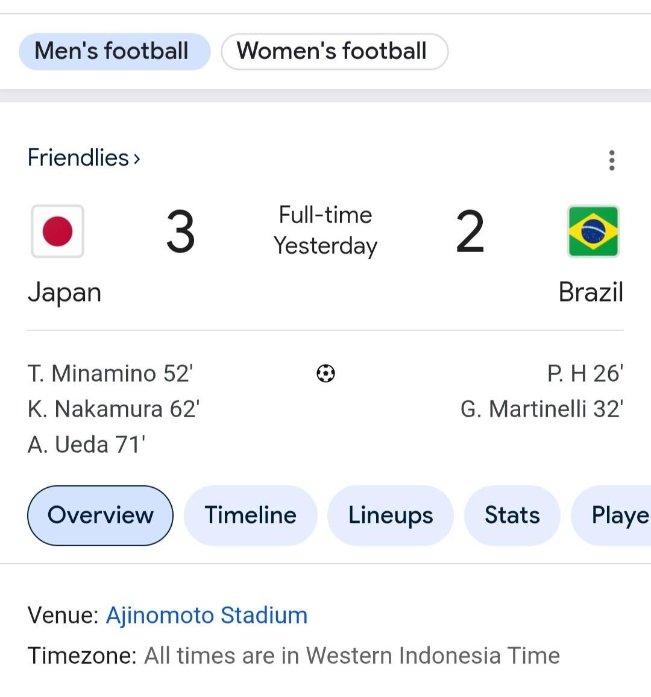Click goal scorer A. Ueda 71'

coord(87,444)
